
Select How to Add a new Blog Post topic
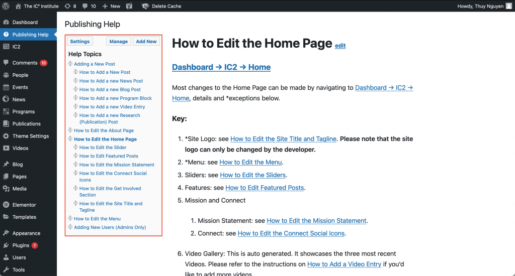[x=110, y=89]
